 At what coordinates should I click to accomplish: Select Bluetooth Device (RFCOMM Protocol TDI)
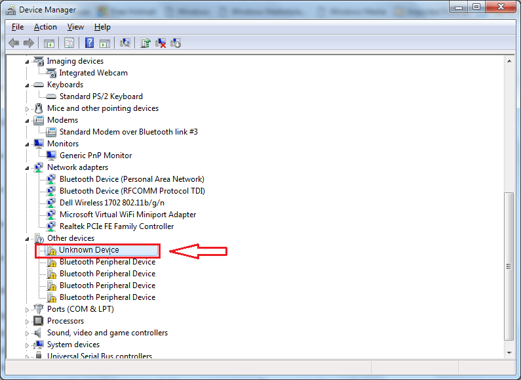[x=132, y=191]
